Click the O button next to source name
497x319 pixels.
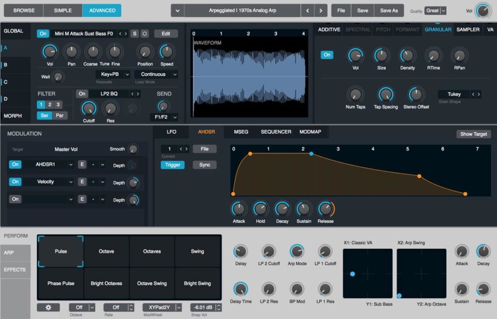coord(145,34)
